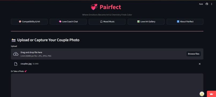Click the red crown badge icon
The height and width of the screenshot is (97, 216).
(x=211, y=94)
